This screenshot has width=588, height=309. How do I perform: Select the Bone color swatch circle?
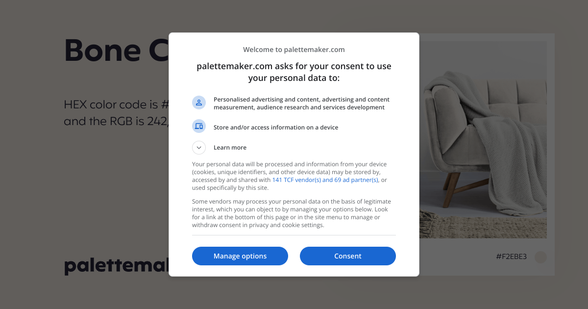click(540, 257)
